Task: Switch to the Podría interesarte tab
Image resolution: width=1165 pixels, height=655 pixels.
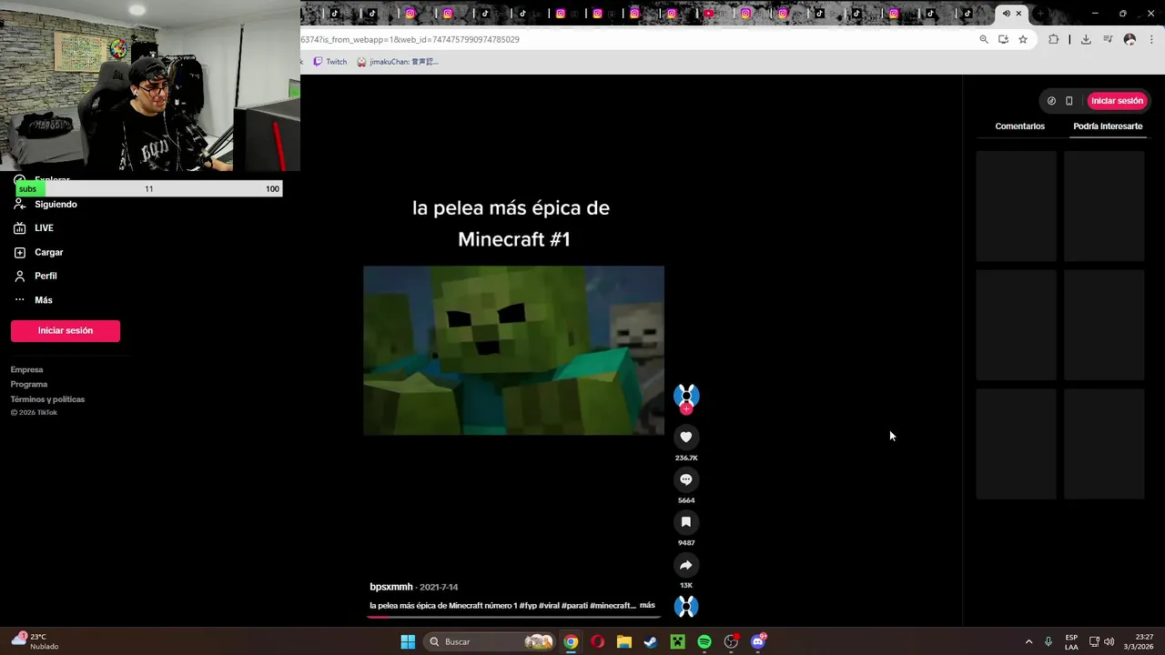Action: 1108,126
